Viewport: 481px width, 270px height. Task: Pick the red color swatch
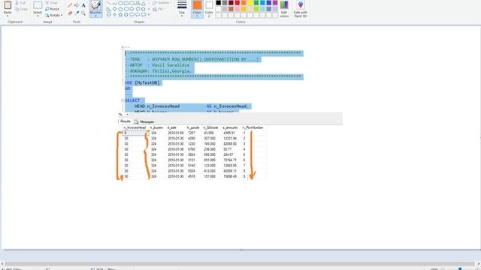tap(237, 3)
